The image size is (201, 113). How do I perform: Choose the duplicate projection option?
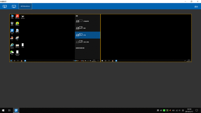point(88,28)
